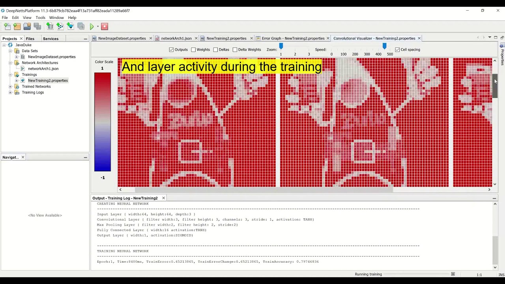Toggle the Outputs checkbox
This screenshot has width=505, height=284.
(x=171, y=50)
